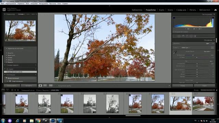Expand the Снимки экрана panel
Screen dimensions: 219x123
point(5,65)
